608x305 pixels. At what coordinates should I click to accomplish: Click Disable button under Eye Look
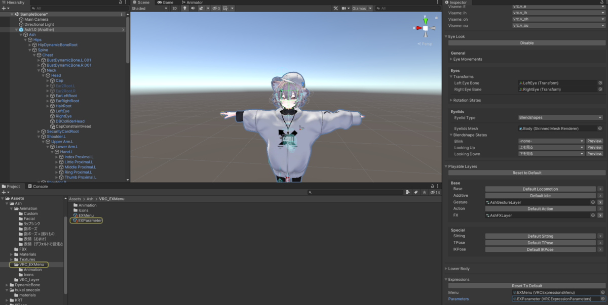(526, 43)
